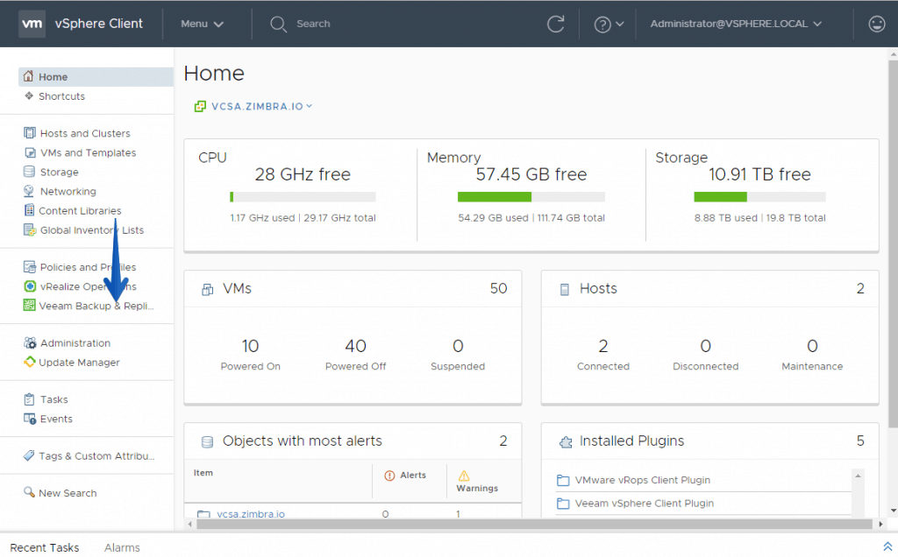
Task: Click the Update Manager icon
Action: pos(29,362)
